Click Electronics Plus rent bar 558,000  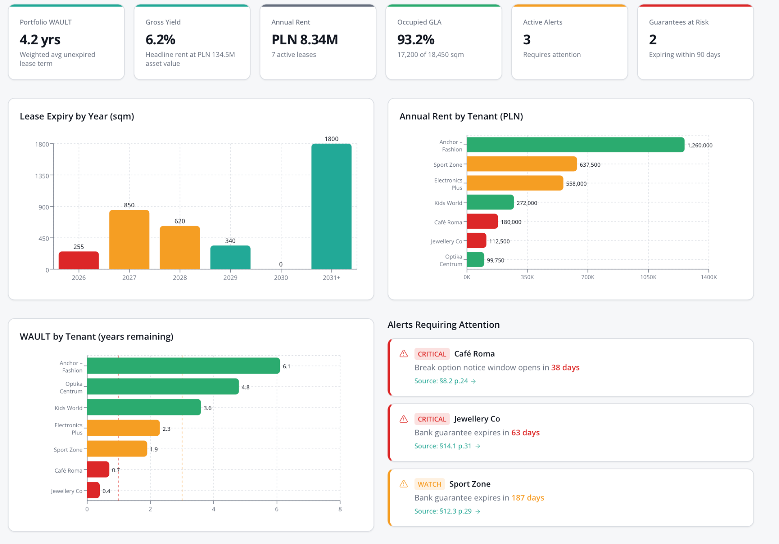(x=515, y=183)
